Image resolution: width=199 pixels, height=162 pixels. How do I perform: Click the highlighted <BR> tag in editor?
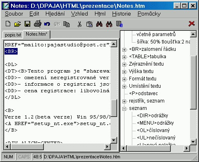11,51
